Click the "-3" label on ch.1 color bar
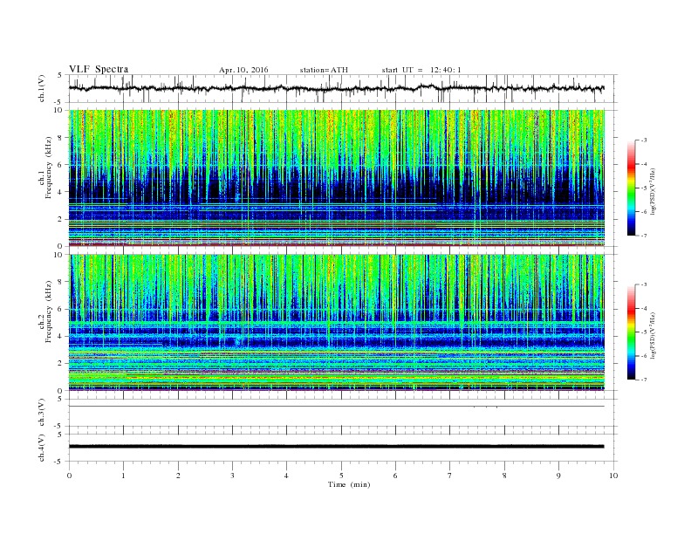Screen dimensions: 691x534 pos(643,140)
